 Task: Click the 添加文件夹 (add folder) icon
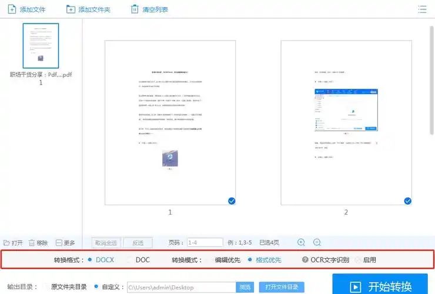[71, 9]
